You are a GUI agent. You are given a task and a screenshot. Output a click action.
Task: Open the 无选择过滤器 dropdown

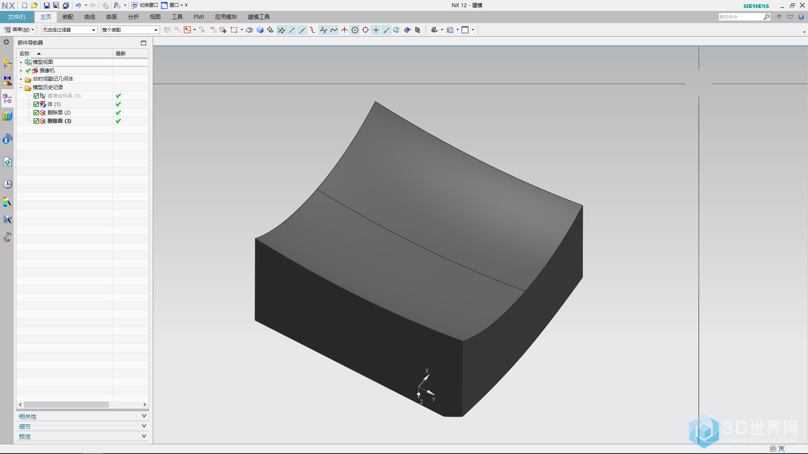(69, 30)
